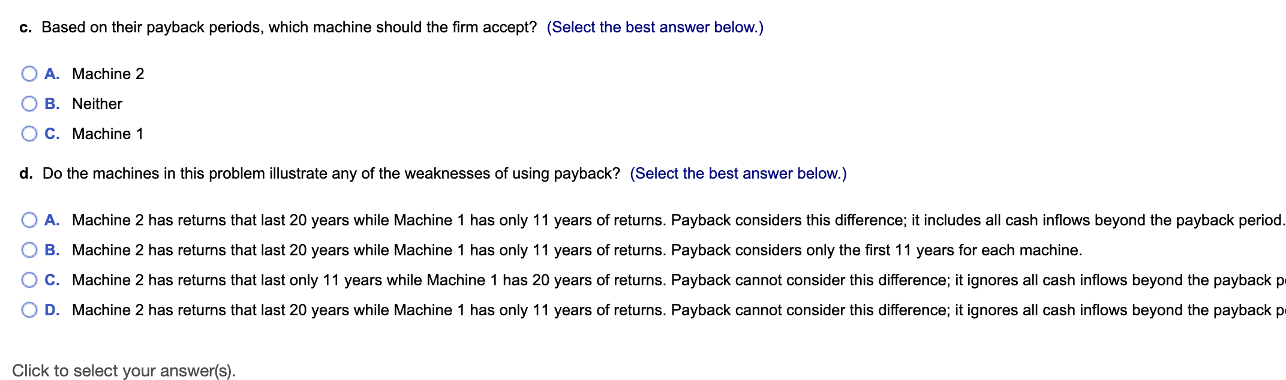Image resolution: width=1286 pixels, height=380 pixels.
Task: Select radio button A for Machine 2
Action: click(28, 73)
